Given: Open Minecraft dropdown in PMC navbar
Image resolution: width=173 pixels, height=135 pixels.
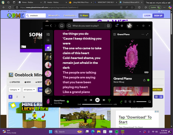Looking at the screenshot, I should tap(54, 16).
